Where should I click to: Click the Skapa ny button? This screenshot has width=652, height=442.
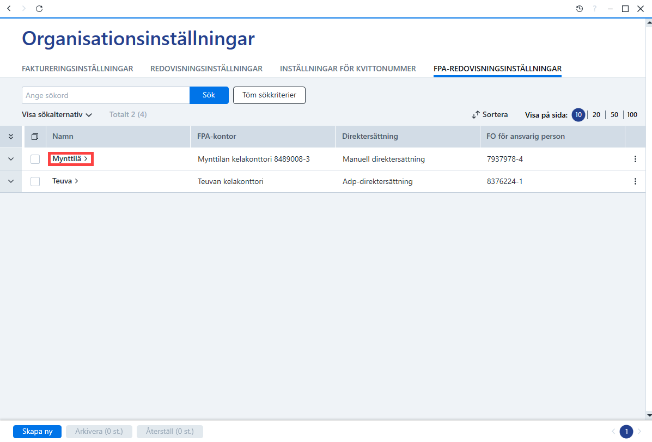(x=38, y=432)
